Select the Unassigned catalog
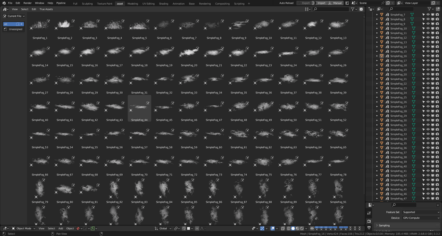 click(14, 29)
